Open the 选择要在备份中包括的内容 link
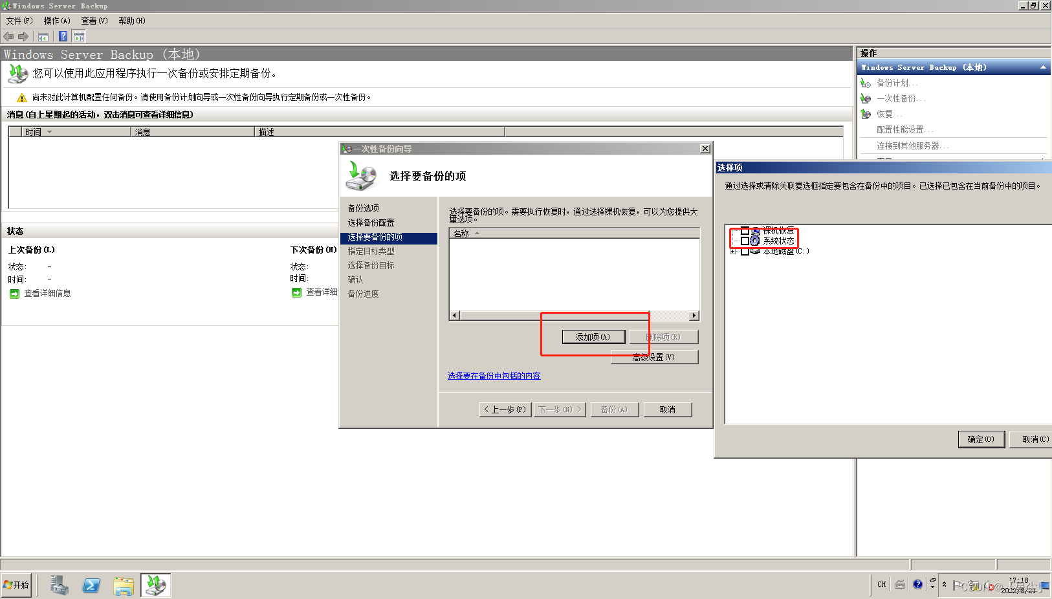1052x599 pixels. coord(494,376)
